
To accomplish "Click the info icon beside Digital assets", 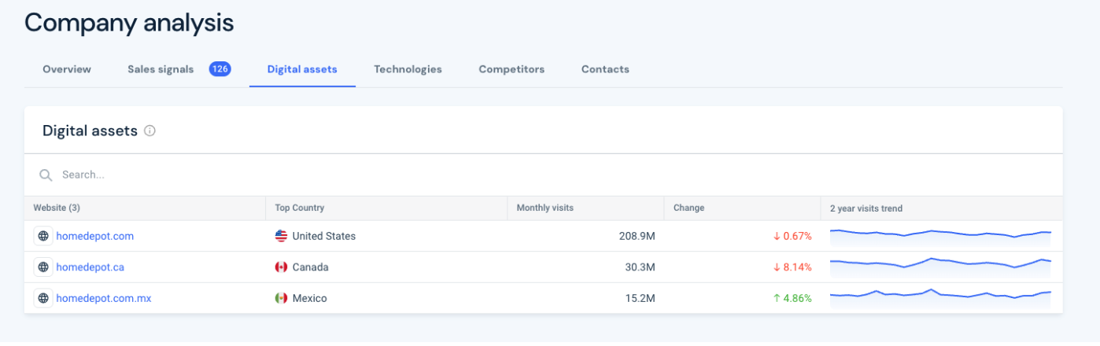I will 149,131.
